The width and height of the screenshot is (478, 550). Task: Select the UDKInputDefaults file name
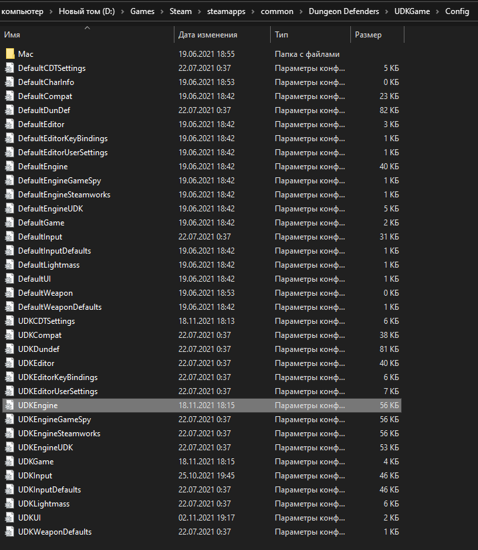[49, 489]
